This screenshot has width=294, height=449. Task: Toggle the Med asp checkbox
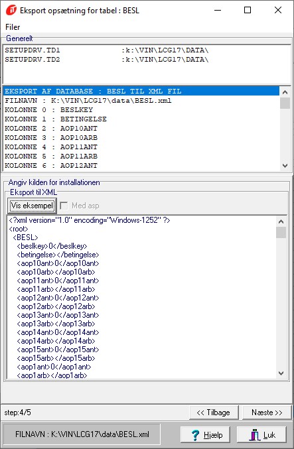(x=64, y=206)
